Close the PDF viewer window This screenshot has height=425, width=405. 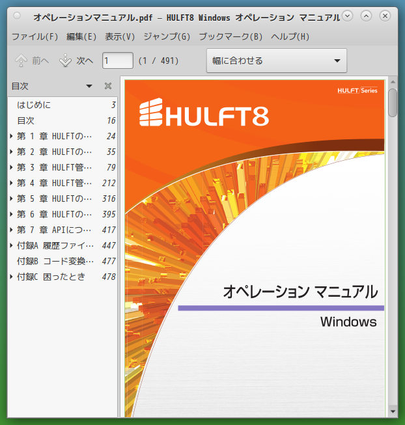[385, 16]
